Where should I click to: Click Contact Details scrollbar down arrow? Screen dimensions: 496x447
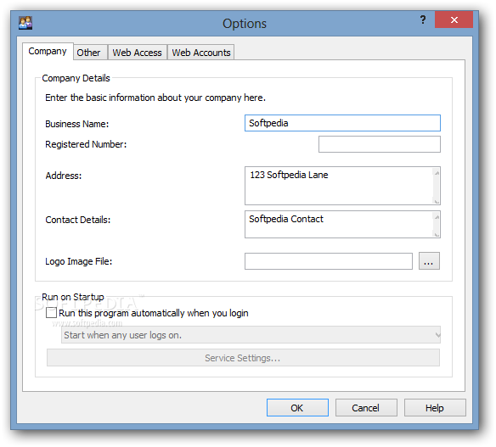tap(437, 234)
